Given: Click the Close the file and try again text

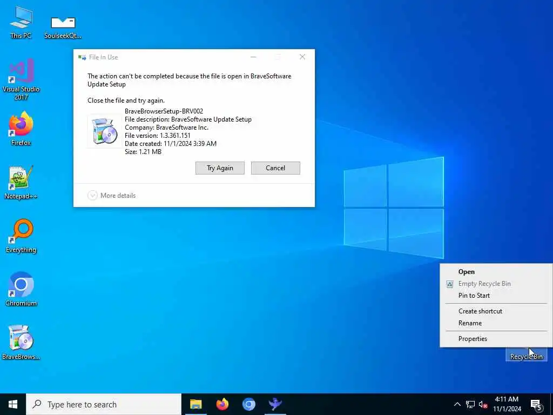Looking at the screenshot, I should [x=126, y=100].
